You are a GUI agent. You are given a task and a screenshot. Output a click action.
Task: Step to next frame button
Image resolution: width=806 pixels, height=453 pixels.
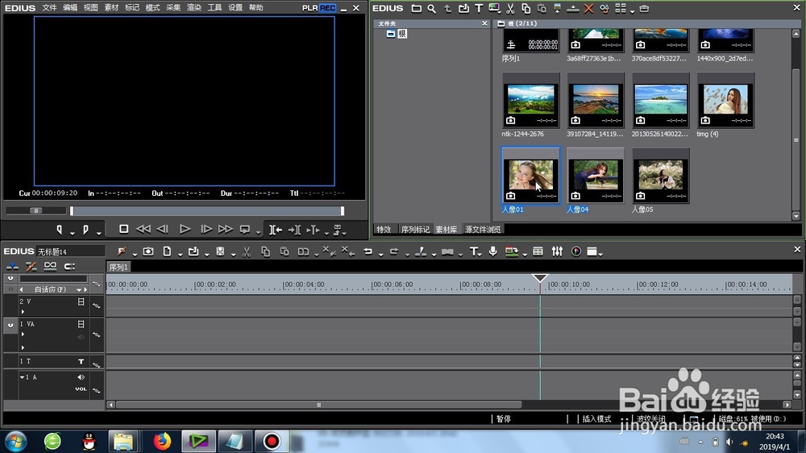click(206, 230)
